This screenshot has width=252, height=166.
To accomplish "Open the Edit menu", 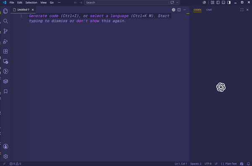I will click(20, 3).
